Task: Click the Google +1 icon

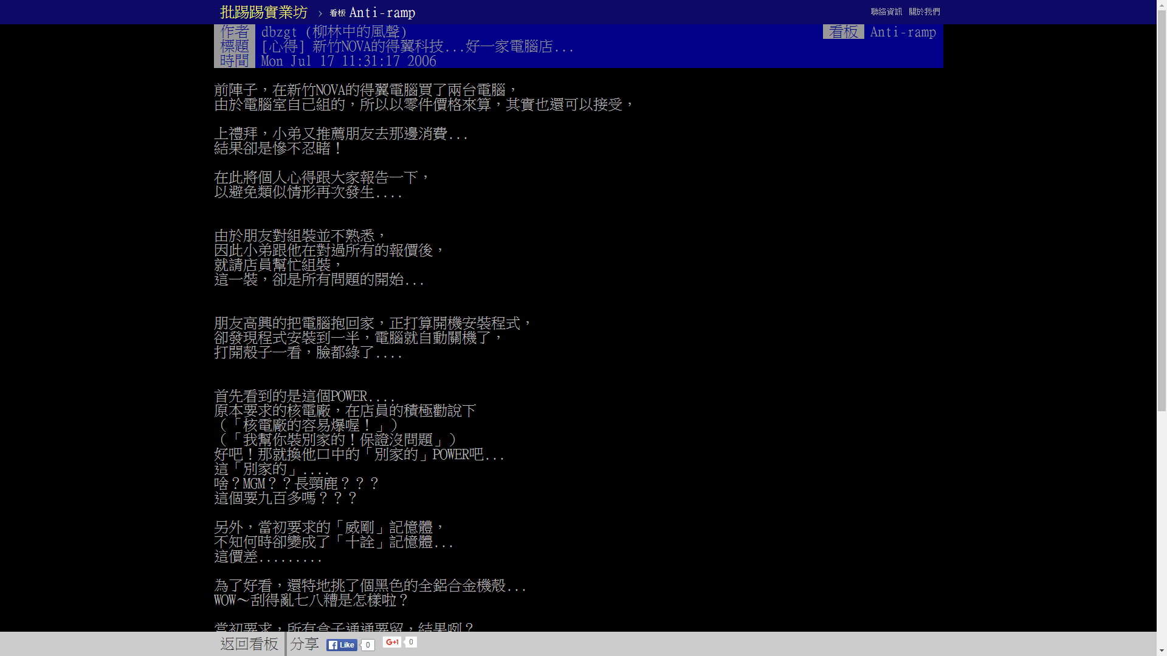Action: click(x=392, y=642)
